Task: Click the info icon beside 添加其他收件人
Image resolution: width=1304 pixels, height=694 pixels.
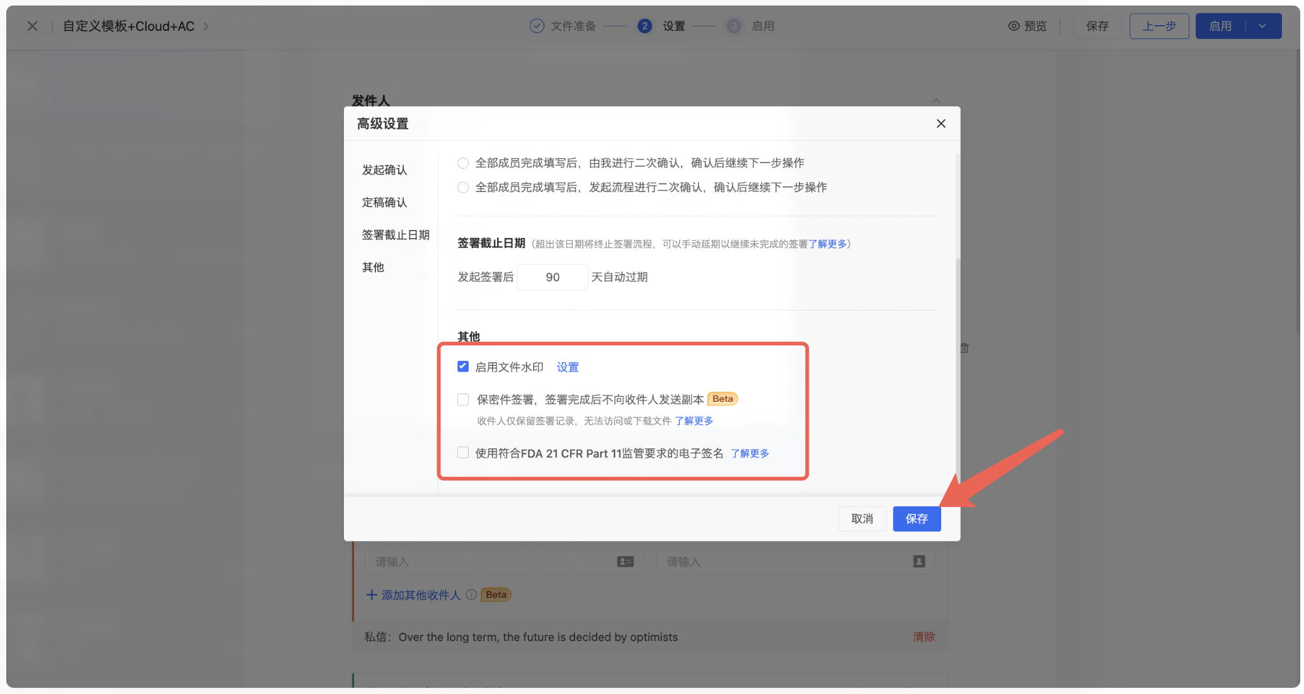Action: 471,594
